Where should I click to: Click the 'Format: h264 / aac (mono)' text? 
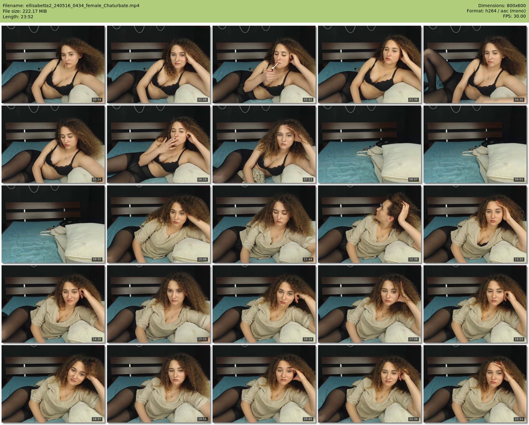click(x=496, y=11)
